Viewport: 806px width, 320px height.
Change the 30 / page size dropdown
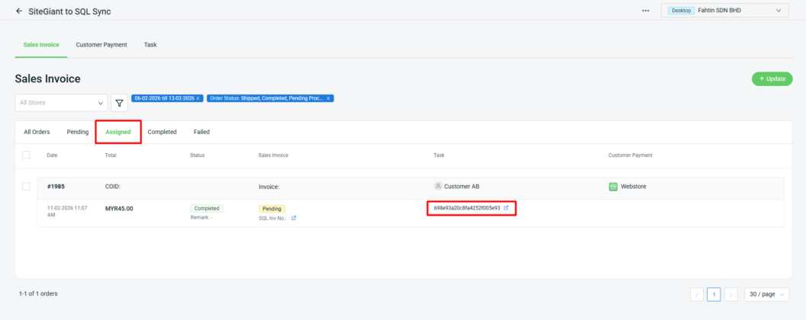(x=766, y=294)
